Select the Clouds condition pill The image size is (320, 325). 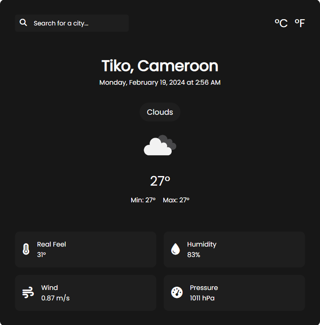160,112
